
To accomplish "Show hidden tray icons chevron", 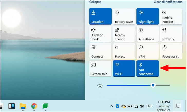I will pyautogui.click(x=111, y=106).
